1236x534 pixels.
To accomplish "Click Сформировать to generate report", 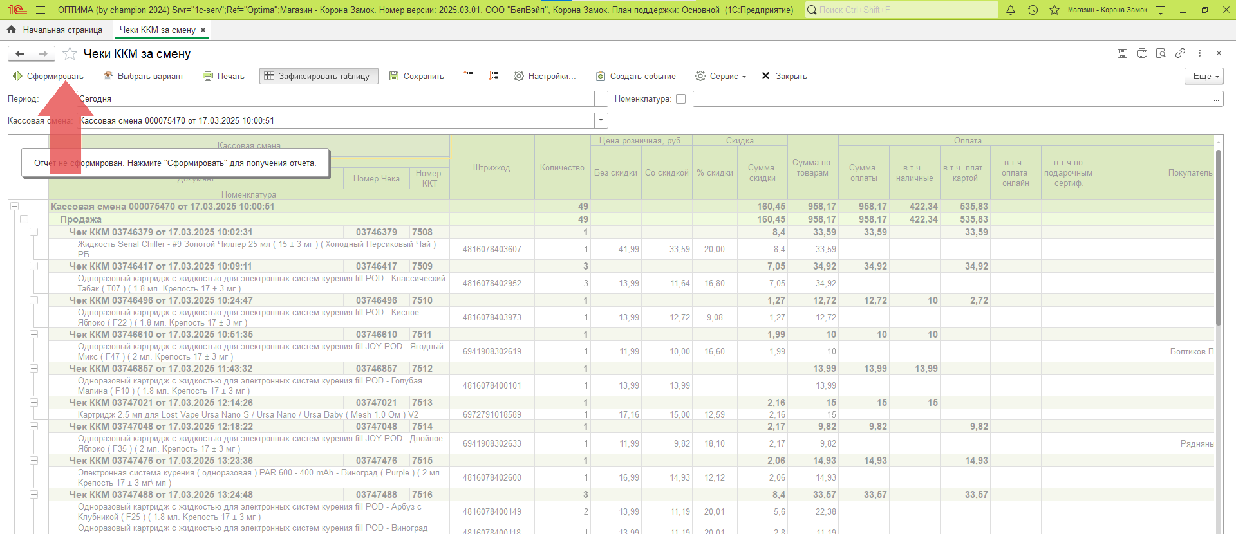I will point(48,76).
